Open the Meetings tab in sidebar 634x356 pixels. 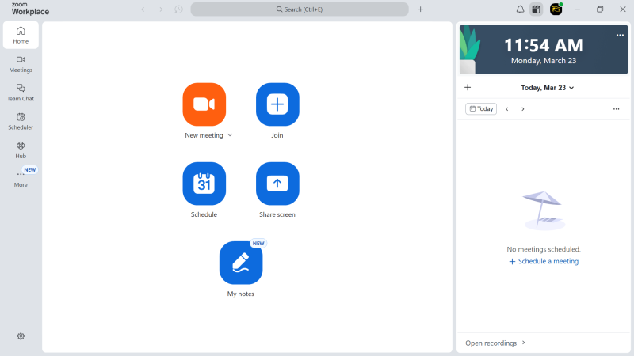[x=21, y=64]
